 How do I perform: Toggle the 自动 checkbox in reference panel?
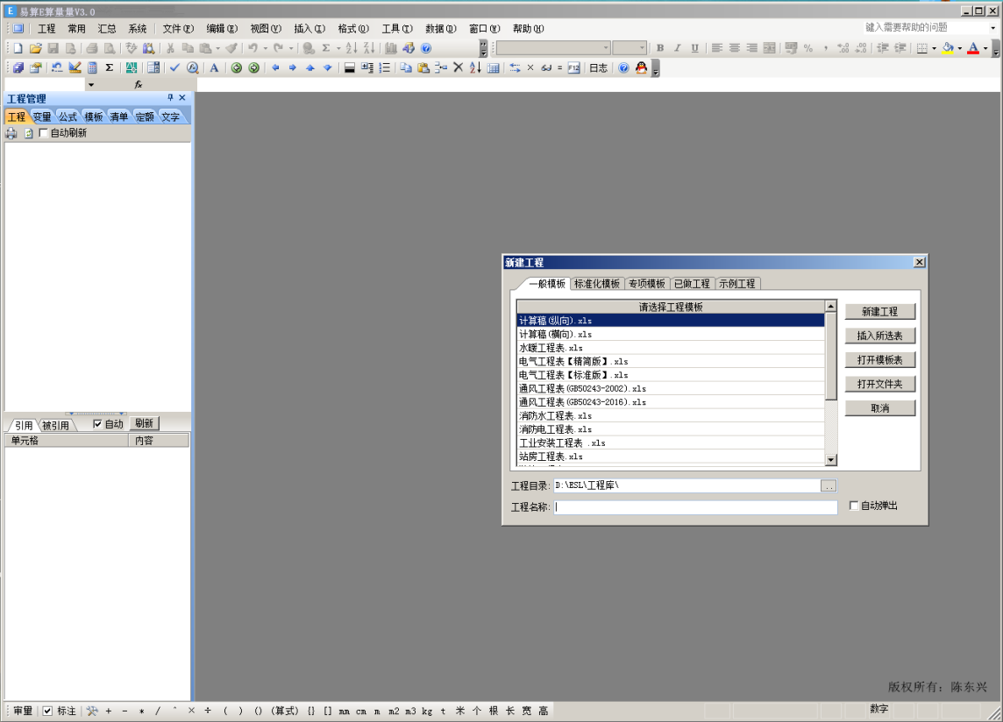tap(97, 424)
